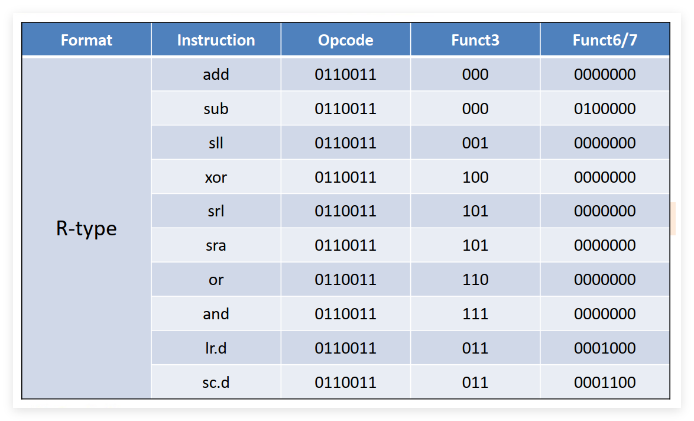This screenshot has height=421, width=694.
Task: Select the Funct3 header cell
Action: [x=475, y=40]
